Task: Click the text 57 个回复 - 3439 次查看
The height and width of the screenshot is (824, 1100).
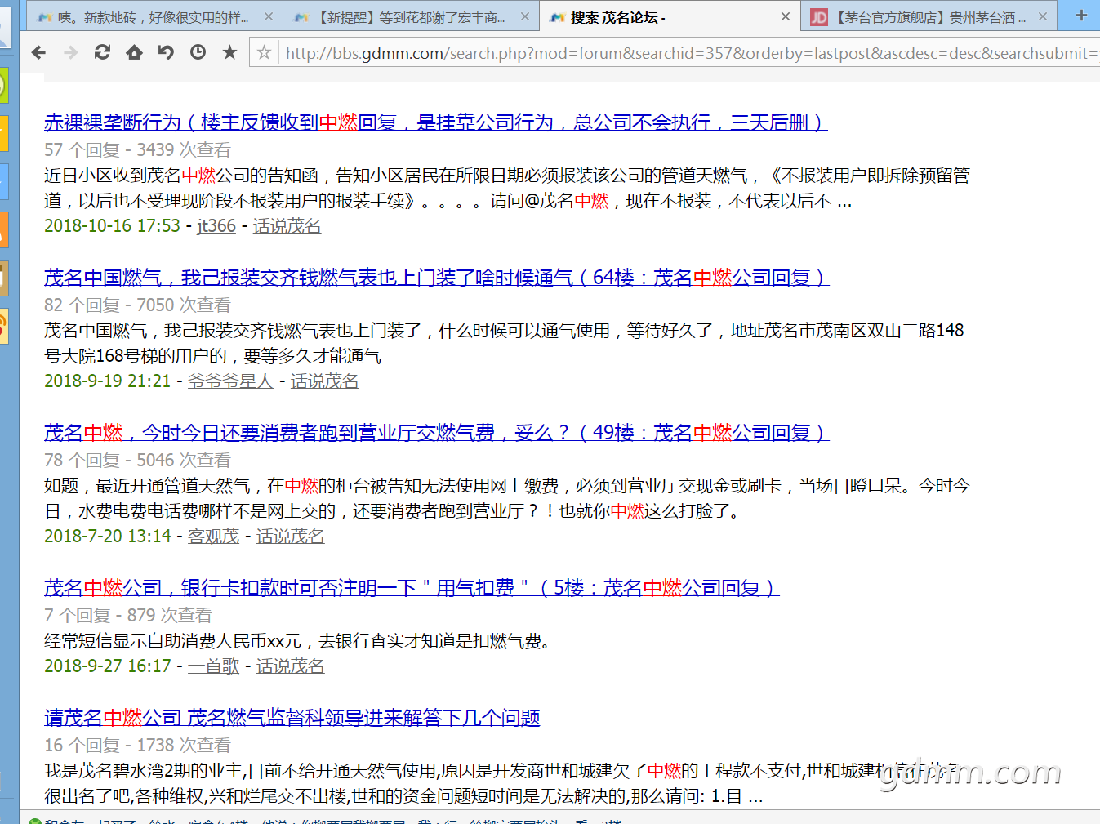Action: [x=137, y=150]
